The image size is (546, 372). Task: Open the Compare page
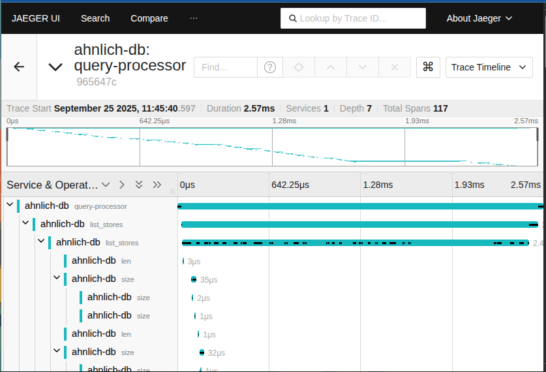coord(149,18)
